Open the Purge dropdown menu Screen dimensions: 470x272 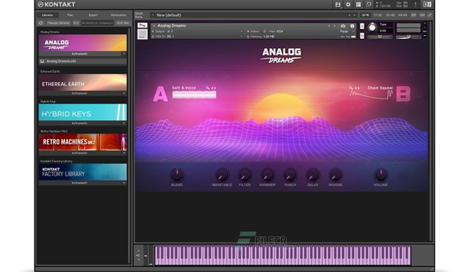coord(347,31)
